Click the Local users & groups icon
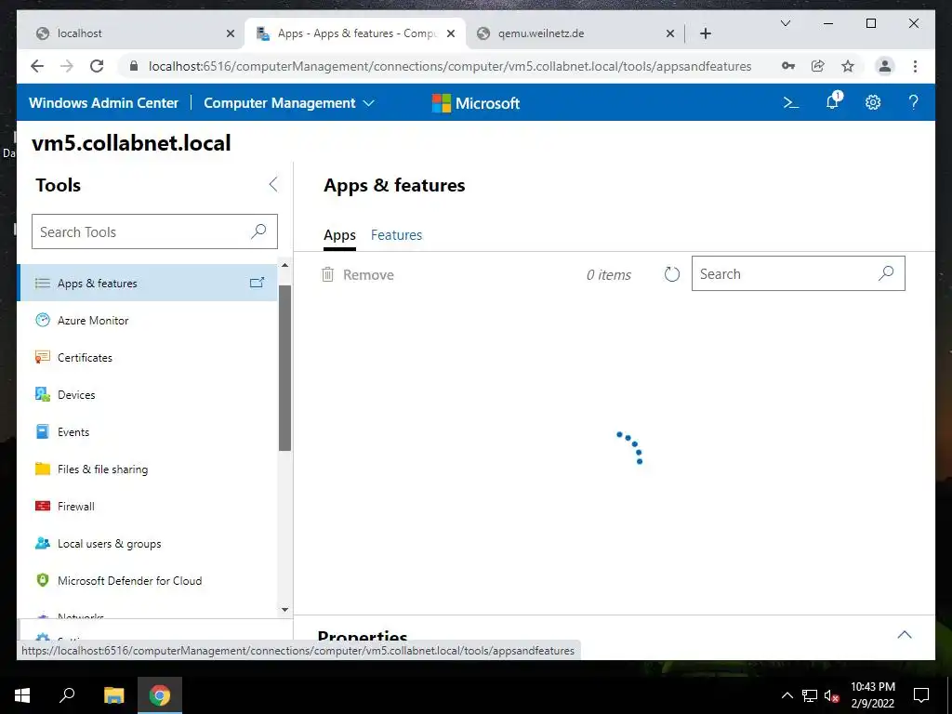Image resolution: width=952 pixels, height=714 pixels. [43, 543]
